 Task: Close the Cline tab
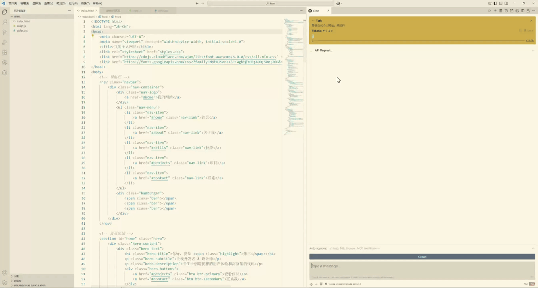[328, 11]
